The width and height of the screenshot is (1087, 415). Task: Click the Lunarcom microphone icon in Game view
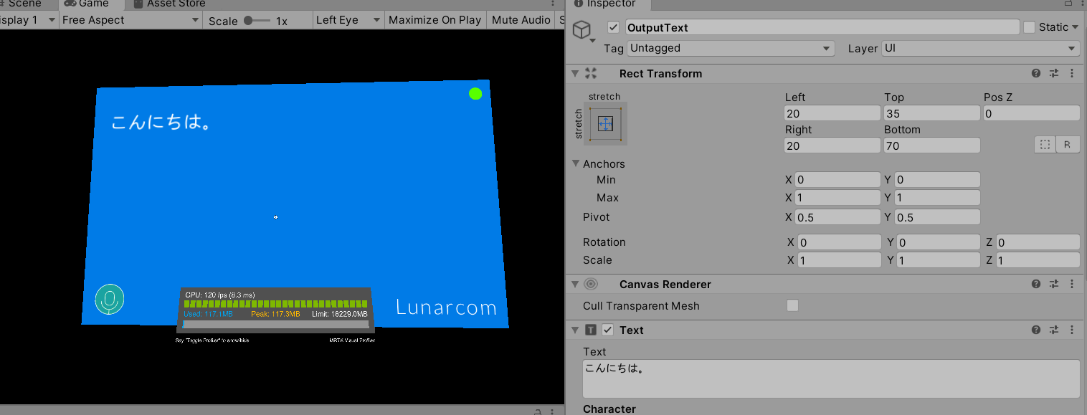pyautogui.click(x=110, y=299)
